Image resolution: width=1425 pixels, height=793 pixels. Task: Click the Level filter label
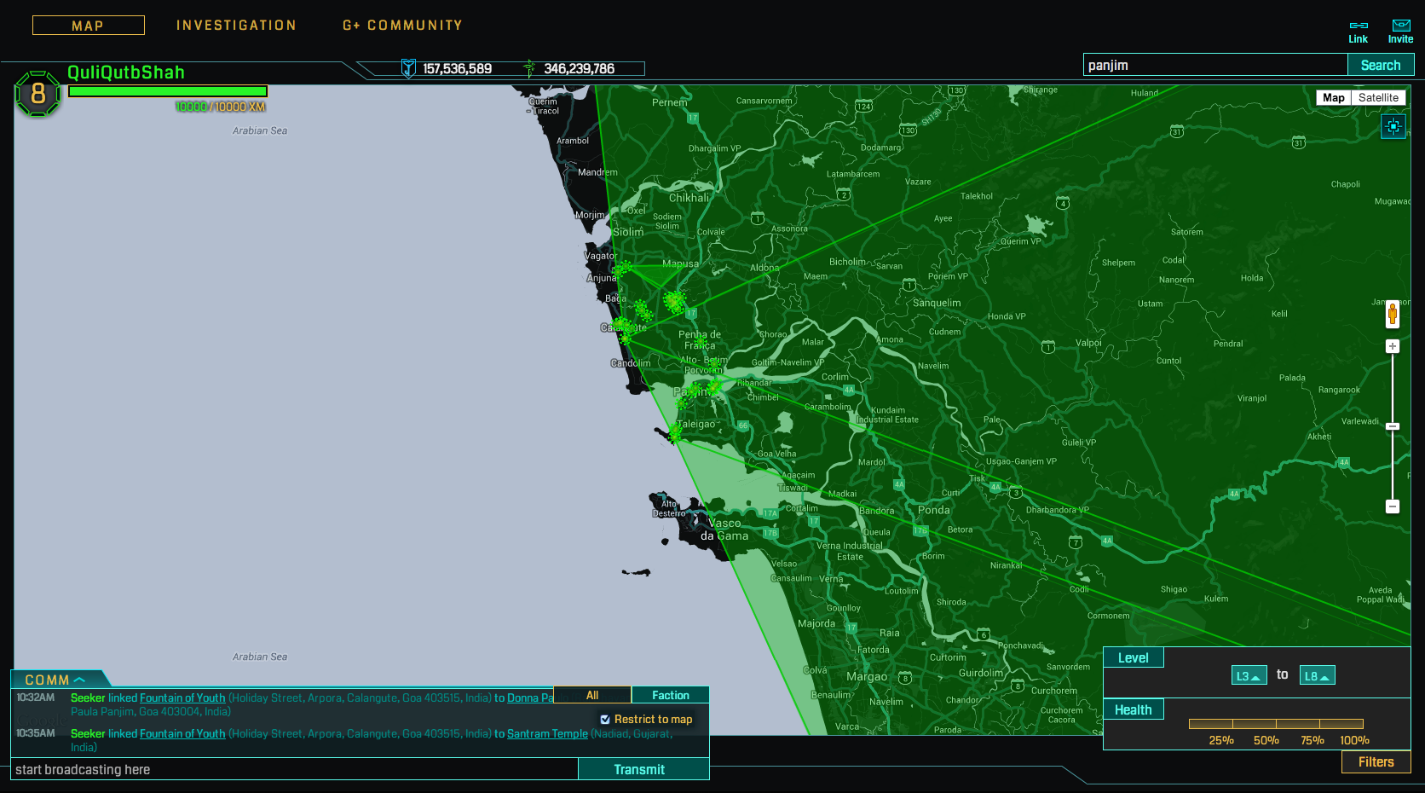coord(1133,657)
